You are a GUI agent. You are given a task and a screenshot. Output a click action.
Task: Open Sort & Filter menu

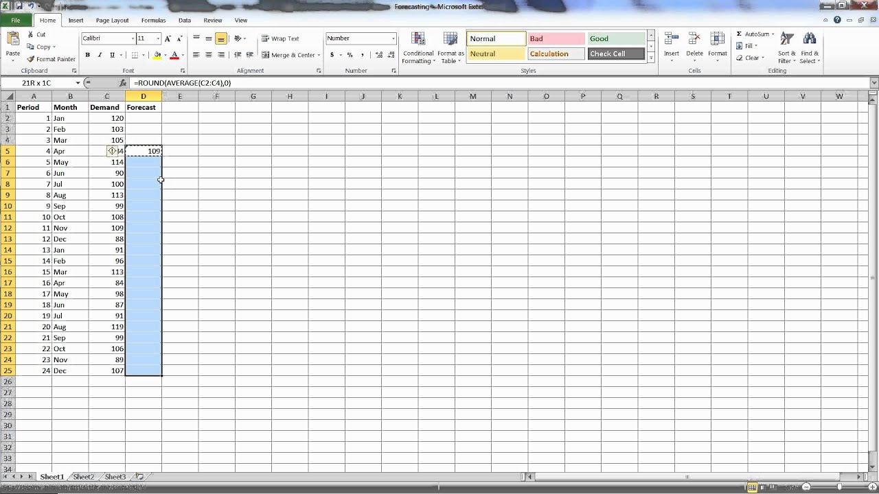coord(788,48)
